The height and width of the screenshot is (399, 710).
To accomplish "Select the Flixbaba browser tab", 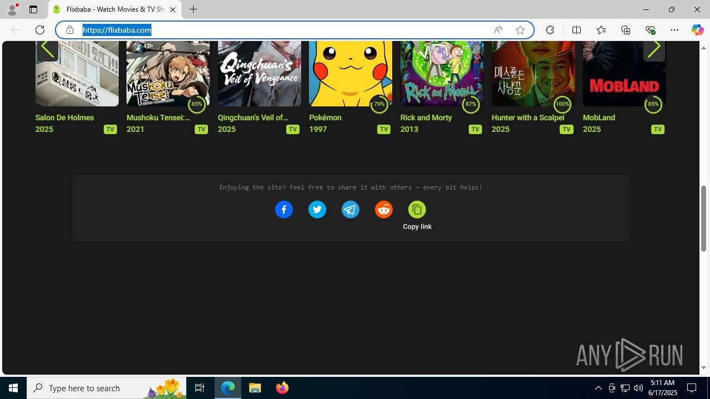I will pos(115,9).
